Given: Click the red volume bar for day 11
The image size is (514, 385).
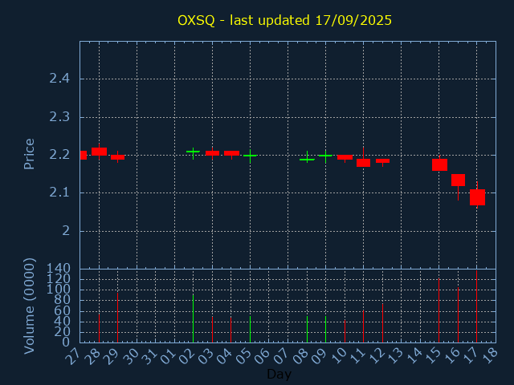Looking at the screenshot, I should 363,326.
